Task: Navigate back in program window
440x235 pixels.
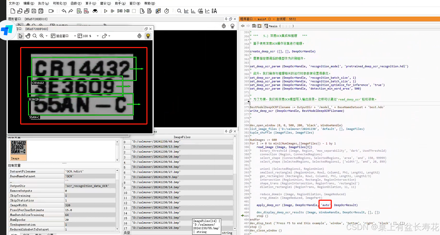Action: tap(243, 26)
